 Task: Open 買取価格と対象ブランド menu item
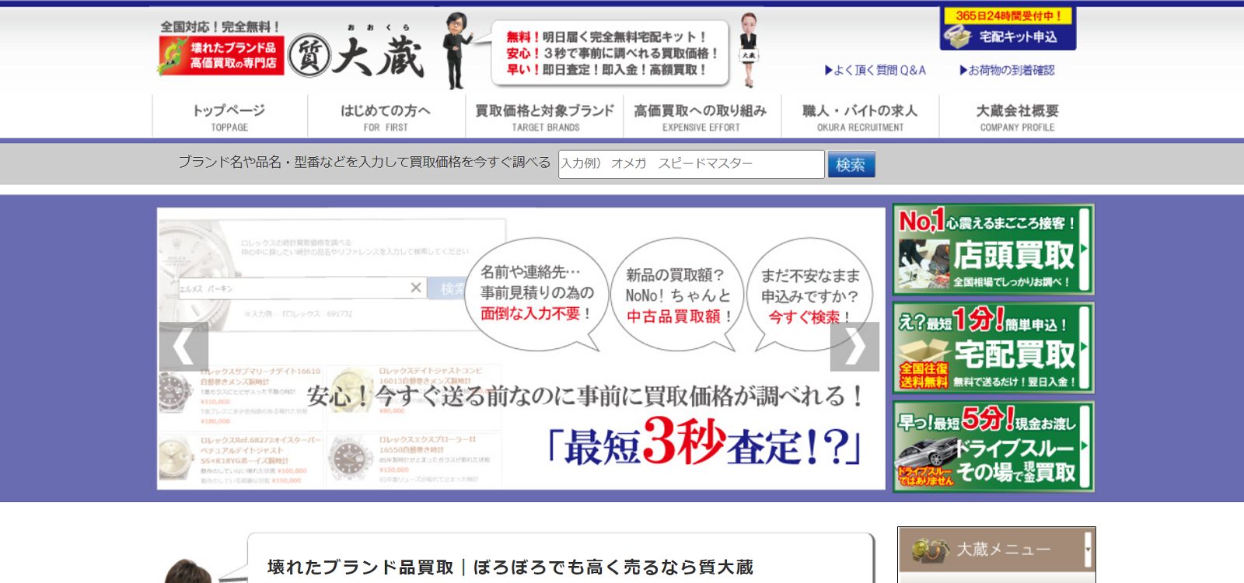pyautogui.click(x=544, y=117)
